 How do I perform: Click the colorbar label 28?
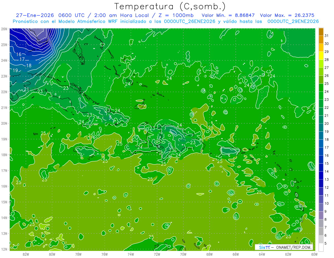(x=326, y=60)
